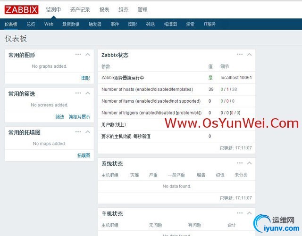302x236 pixels.
Task: Click the ZABBIX logo
Action: pos(21,10)
